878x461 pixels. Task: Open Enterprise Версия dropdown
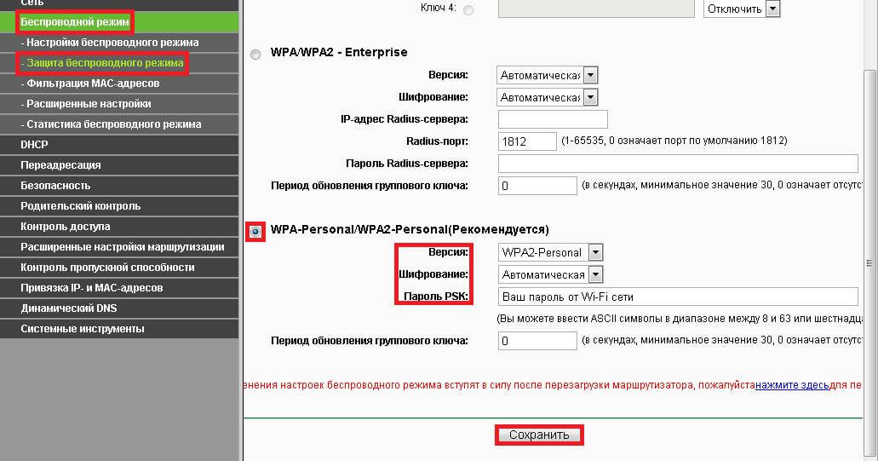(x=547, y=75)
